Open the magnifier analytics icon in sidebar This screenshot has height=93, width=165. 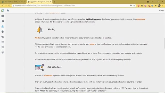pyautogui.click(x=3, y=37)
